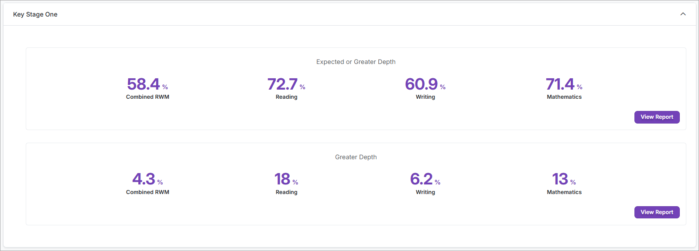This screenshot has height=251, width=699.
Task: Click the 60.9% Writing value
Action: click(421, 84)
